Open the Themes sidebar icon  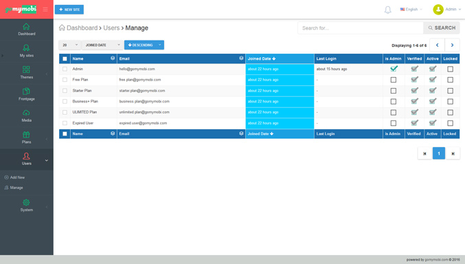pos(26,69)
